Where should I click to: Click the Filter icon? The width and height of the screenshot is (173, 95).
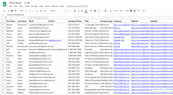138,11
